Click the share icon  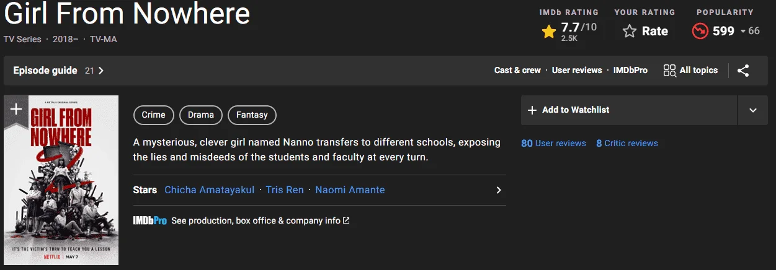[x=743, y=71]
